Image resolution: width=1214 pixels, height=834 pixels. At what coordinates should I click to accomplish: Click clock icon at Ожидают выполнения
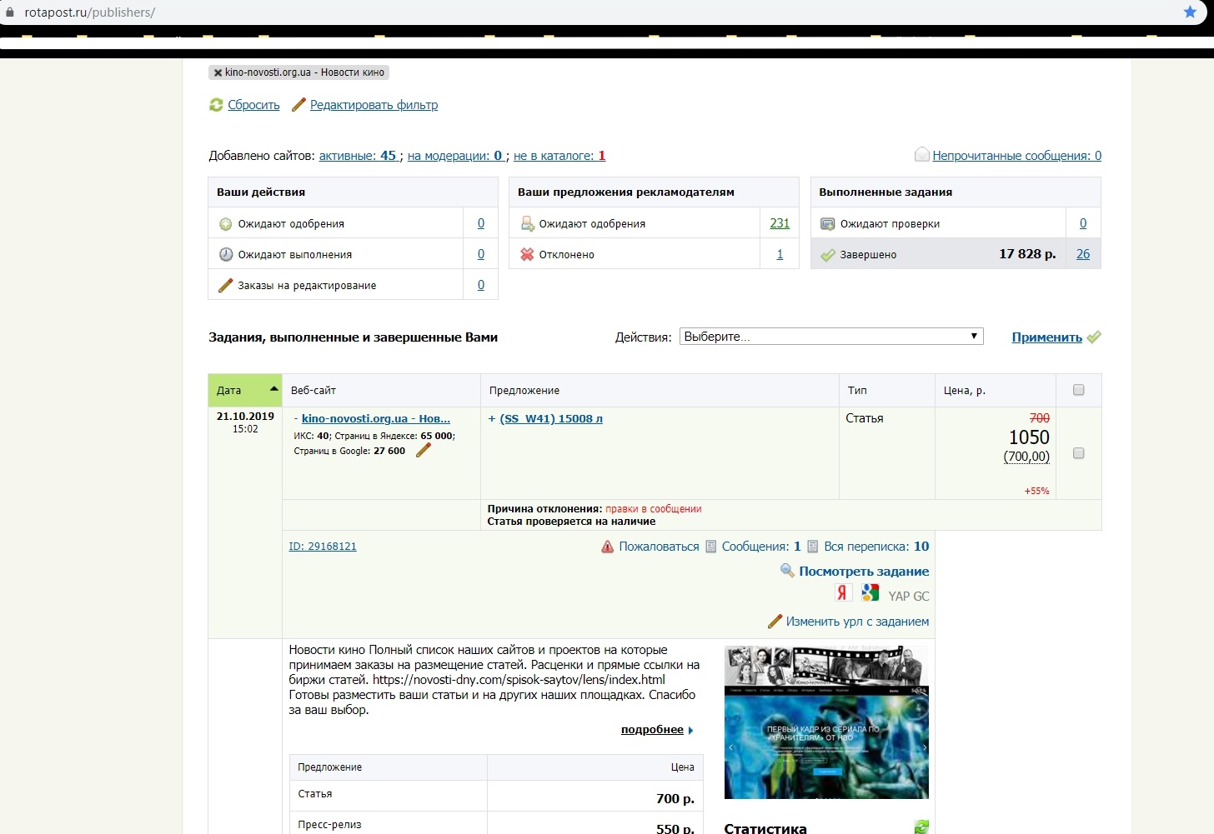pyautogui.click(x=225, y=255)
